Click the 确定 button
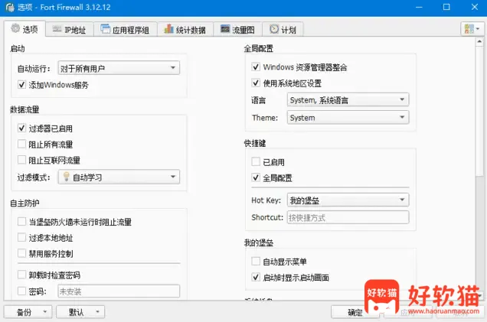The image size is (487, 322). 355,312
